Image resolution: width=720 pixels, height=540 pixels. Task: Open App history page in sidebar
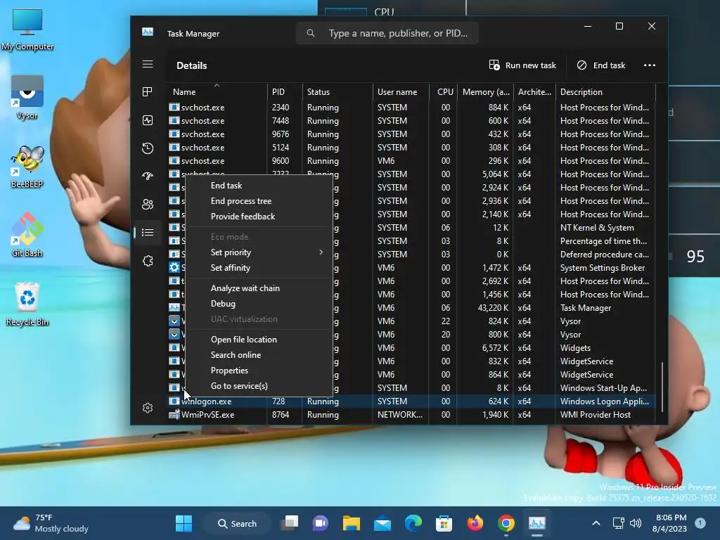[x=148, y=148]
